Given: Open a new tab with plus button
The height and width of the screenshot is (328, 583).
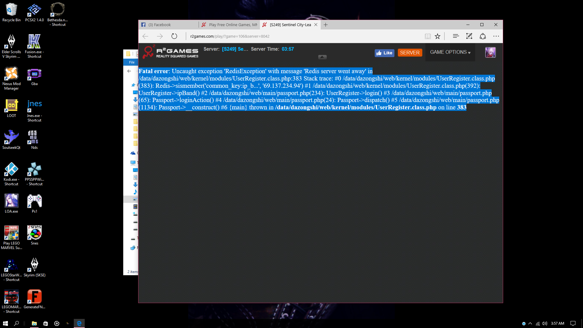Looking at the screenshot, I should (x=326, y=25).
